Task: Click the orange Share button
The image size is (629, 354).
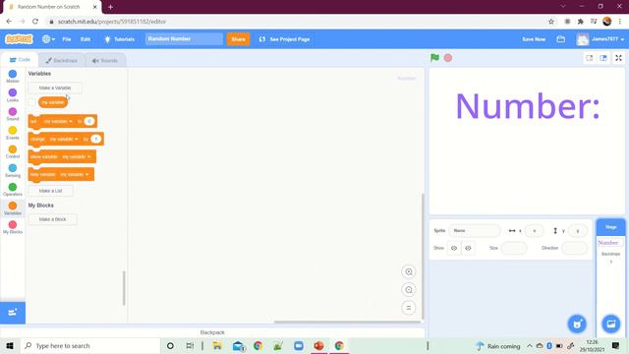Action: pos(238,39)
